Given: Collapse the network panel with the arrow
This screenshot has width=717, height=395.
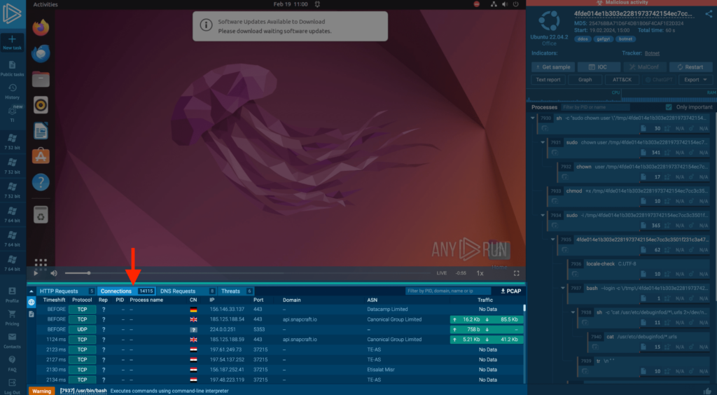Looking at the screenshot, I should point(32,291).
